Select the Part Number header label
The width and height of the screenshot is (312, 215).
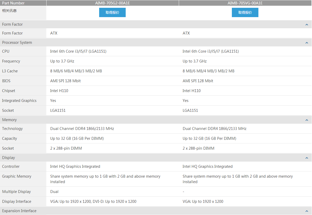click(13, 3)
